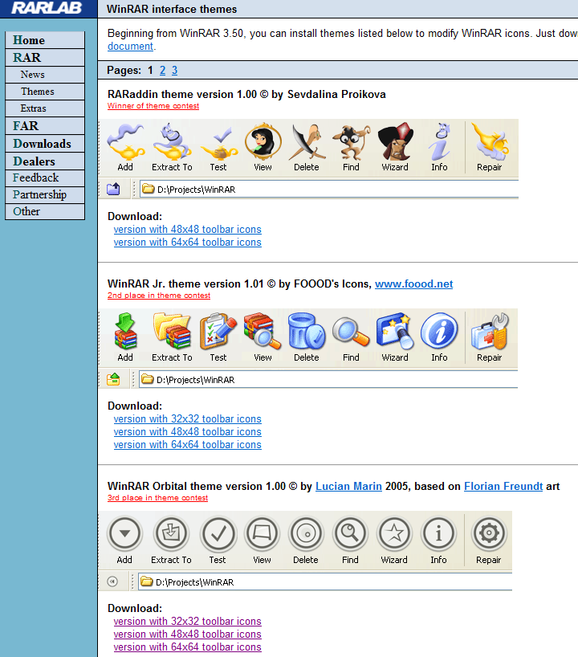The height and width of the screenshot is (657, 578).
Task: Select Themes in the sidebar
Action: (45, 92)
